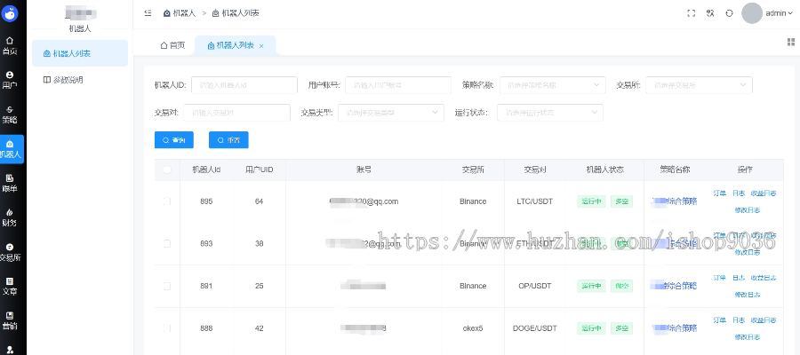Close the 机器人列表 tab
This screenshot has width=800, height=355.
261,46
